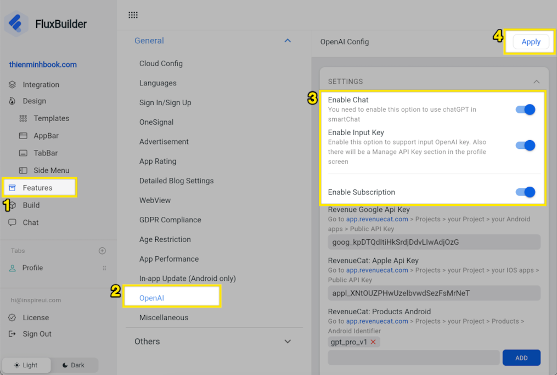Image resolution: width=557 pixels, height=375 pixels.
Task: Click the add tab plus icon
Action: tap(102, 251)
